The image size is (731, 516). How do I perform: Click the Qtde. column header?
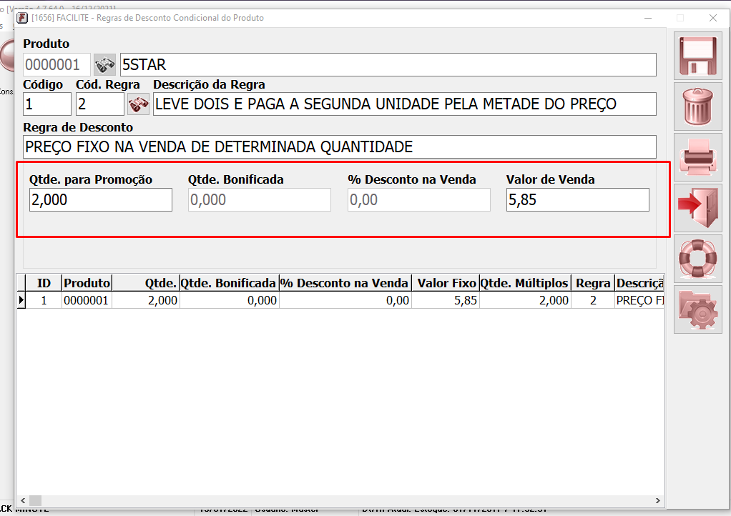[146, 283]
